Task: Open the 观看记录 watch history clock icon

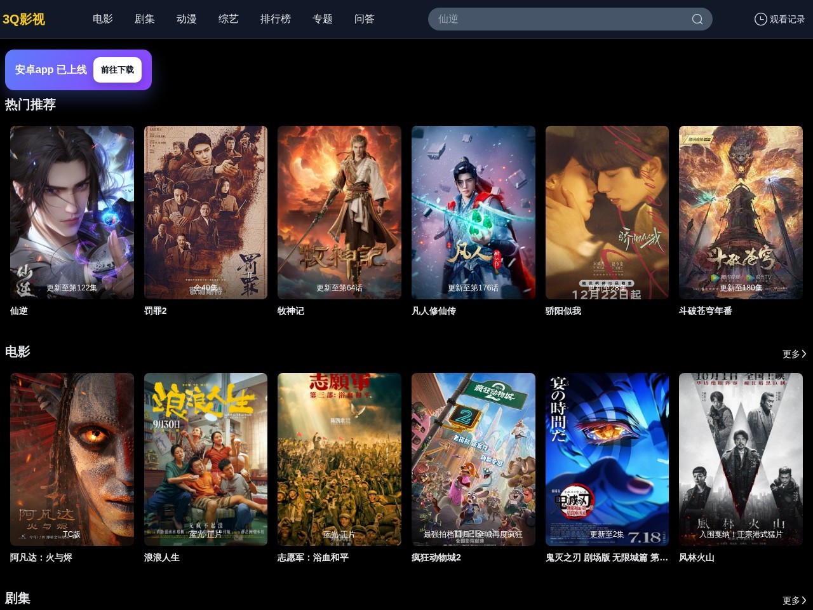Action: pyautogui.click(x=760, y=19)
